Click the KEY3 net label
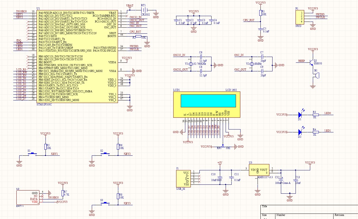Screen dimensions: 358x219 pyautogui.click(x=127, y=203)
